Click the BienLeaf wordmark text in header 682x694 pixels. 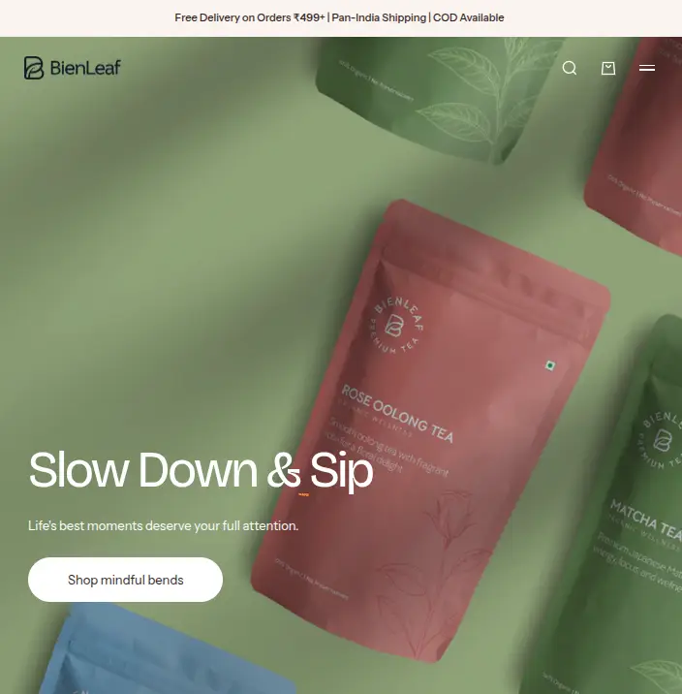85,68
